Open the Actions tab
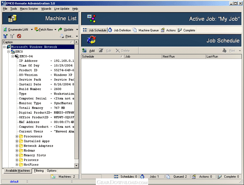This screenshot has width=244, height=185. pos(168,30)
